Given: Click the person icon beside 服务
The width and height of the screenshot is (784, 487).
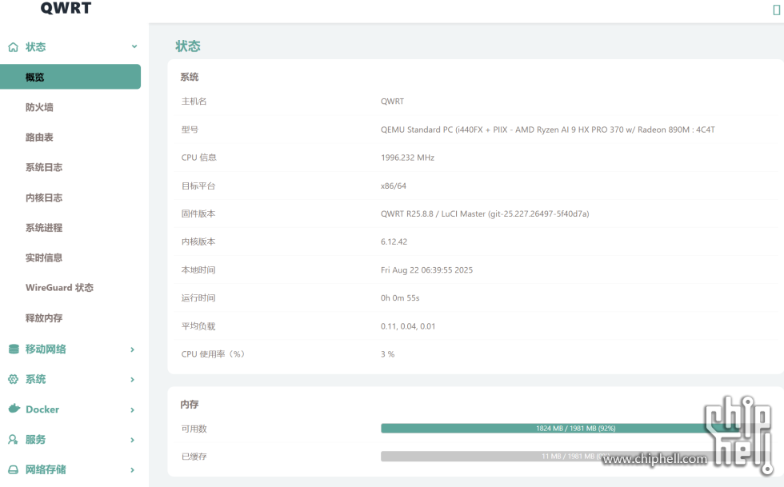Looking at the screenshot, I should [13, 440].
